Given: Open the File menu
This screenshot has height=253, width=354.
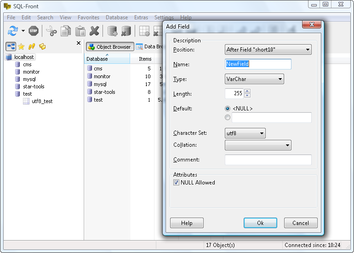Looking at the screenshot, I should (x=11, y=17).
